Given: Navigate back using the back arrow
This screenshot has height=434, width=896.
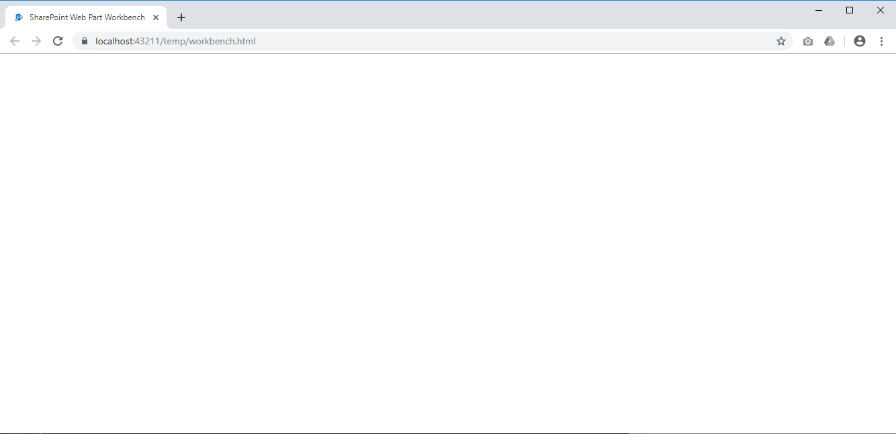Looking at the screenshot, I should coord(15,41).
